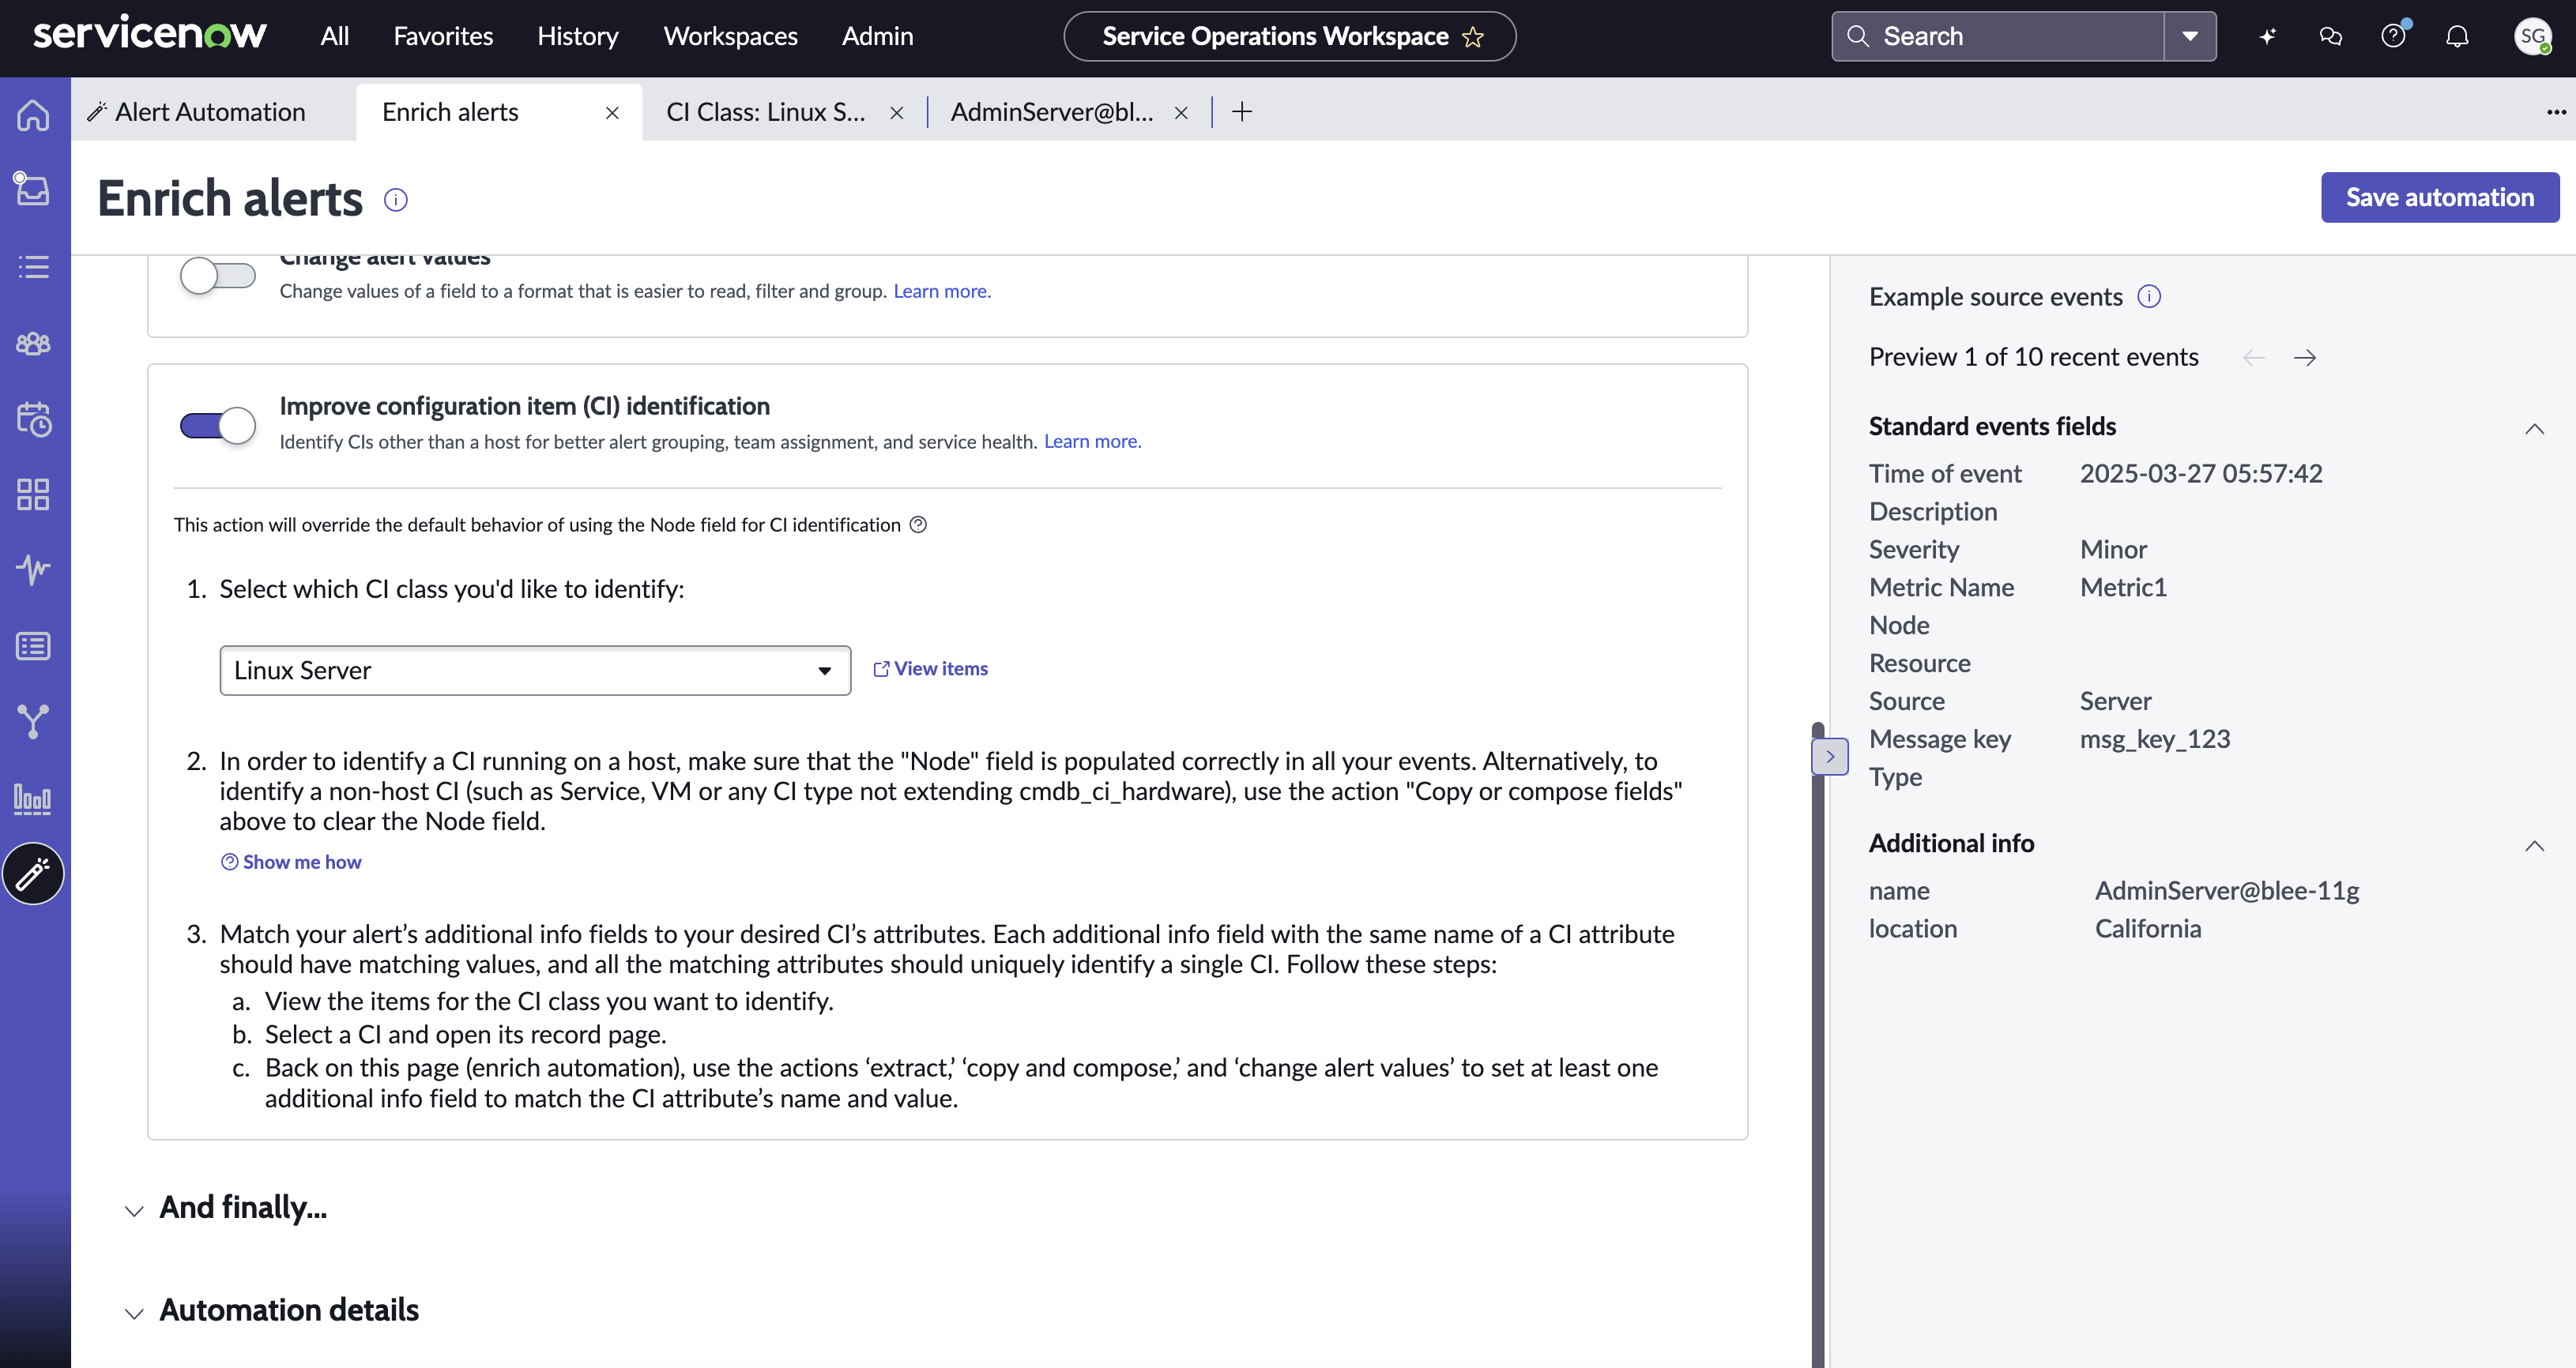This screenshot has height=1368, width=2576.
Task: Open the Favorites menu
Action: click(x=443, y=37)
